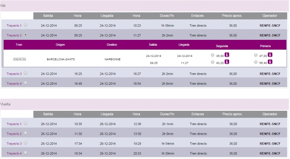
Task: Click the Precio aprox. header in Ida table
Action: 232,16
